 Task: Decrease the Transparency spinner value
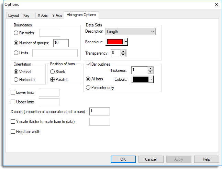pyautogui.click(x=124, y=55)
